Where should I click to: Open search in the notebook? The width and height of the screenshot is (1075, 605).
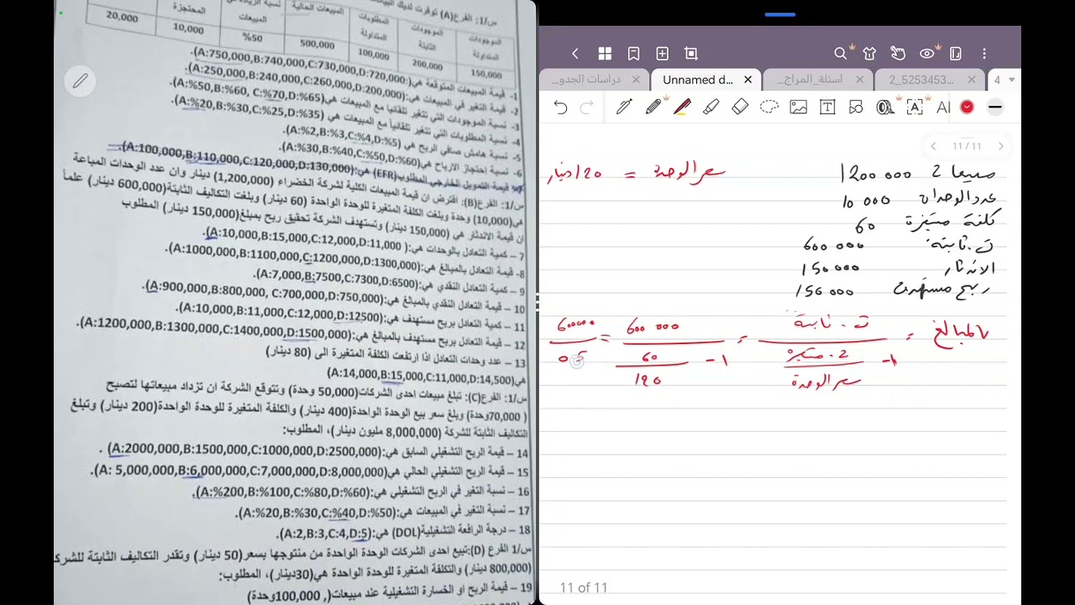click(841, 54)
